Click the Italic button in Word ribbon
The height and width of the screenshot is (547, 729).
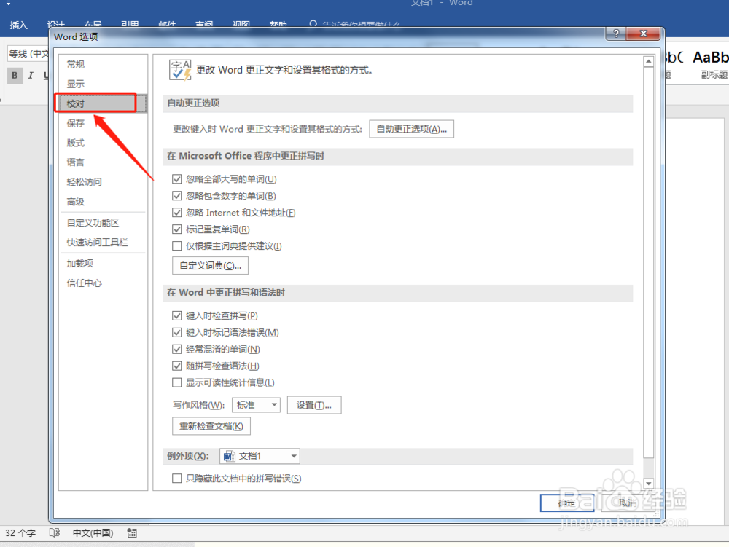(x=31, y=75)
